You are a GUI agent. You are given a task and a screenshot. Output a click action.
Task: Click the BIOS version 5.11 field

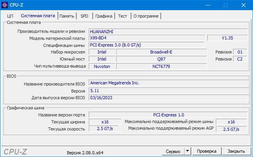[x=169, y=91]
